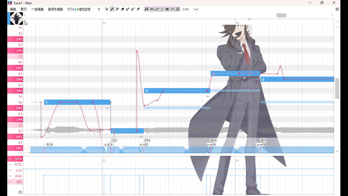Open the 歌詞を編集 menu
This screenshot has width=348, height=196.
tap(55, 9)
